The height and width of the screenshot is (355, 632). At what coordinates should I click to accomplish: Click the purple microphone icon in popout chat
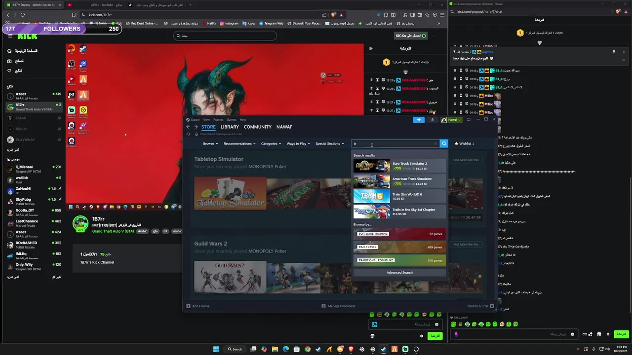coord(456,334)
